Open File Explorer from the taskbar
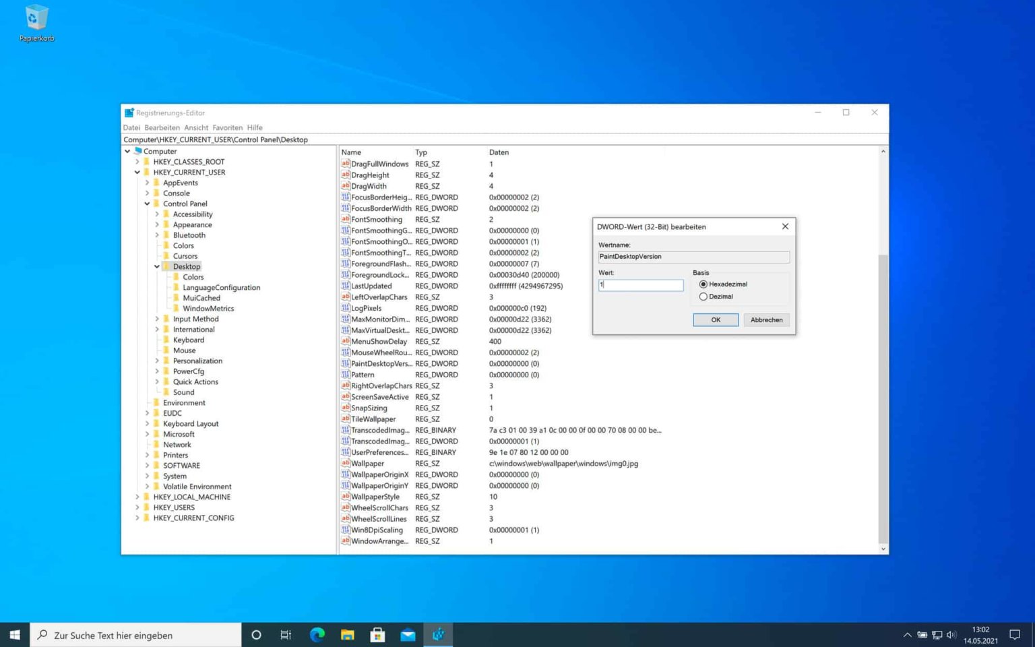 point(347,634)
